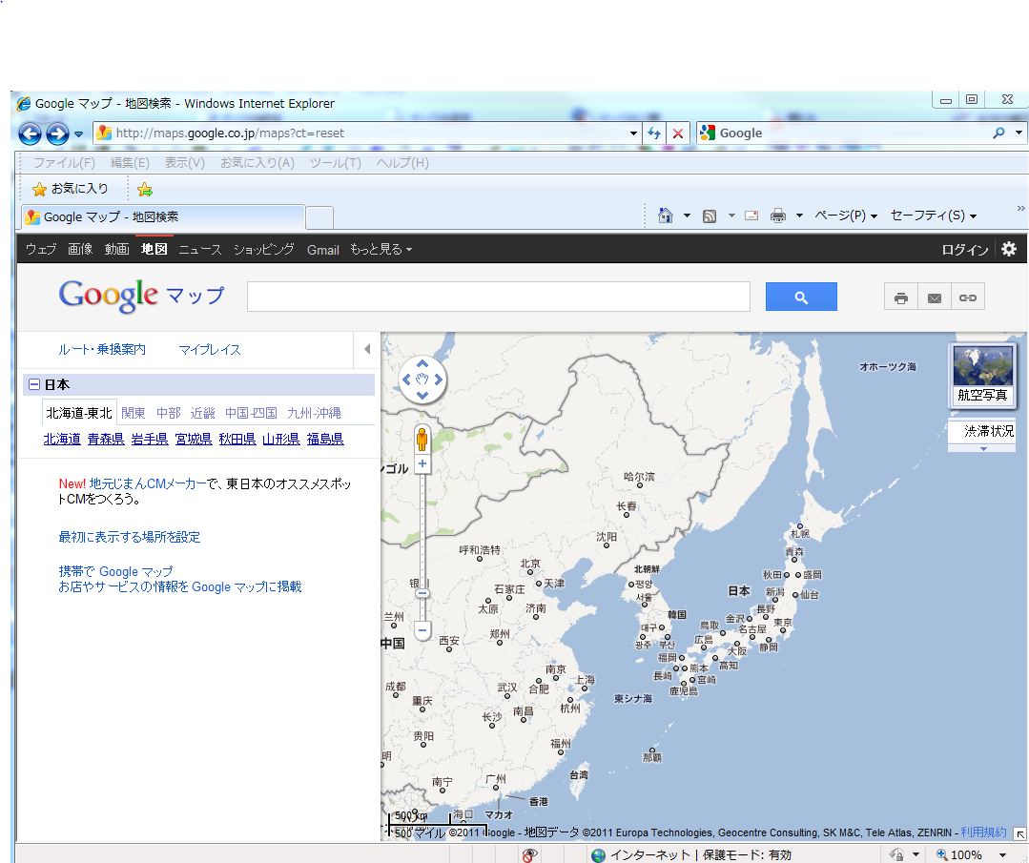Zoom out with the minus button

(x=422, y=630)
